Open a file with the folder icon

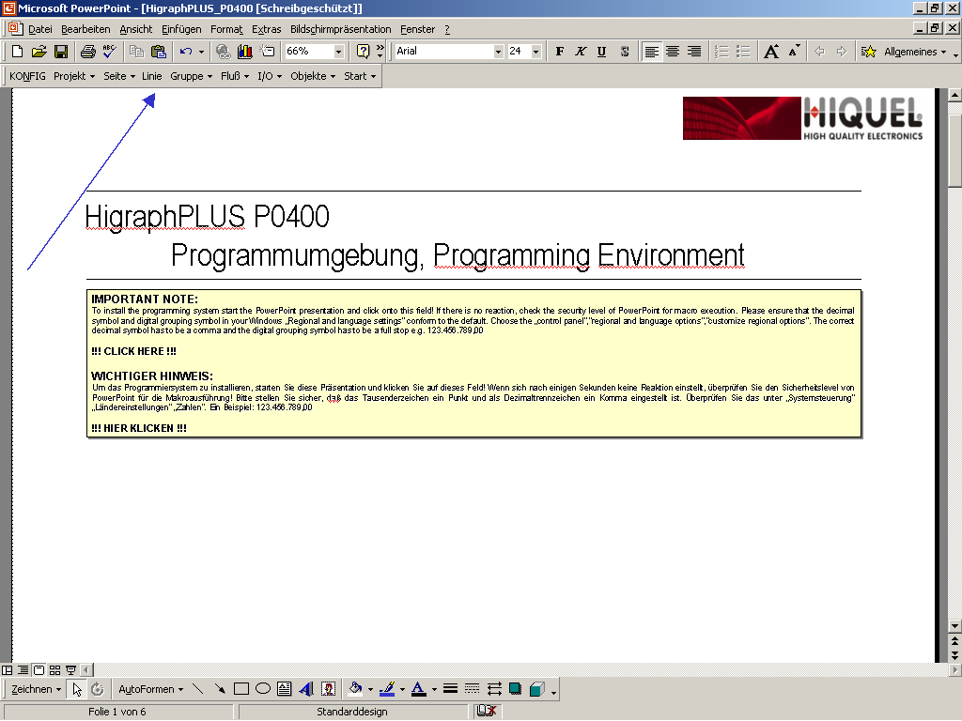pyautogui.click(x=39, y=52)
